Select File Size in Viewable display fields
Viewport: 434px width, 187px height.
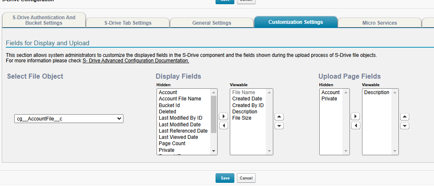click(x=242, y=118)
